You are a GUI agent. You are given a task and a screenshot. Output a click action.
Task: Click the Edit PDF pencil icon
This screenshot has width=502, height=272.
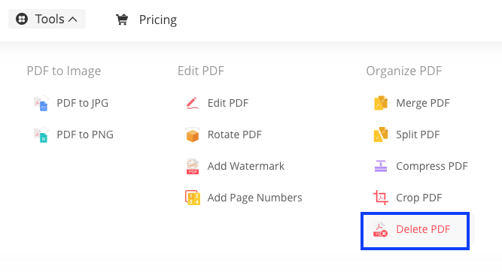pos(193,103)
